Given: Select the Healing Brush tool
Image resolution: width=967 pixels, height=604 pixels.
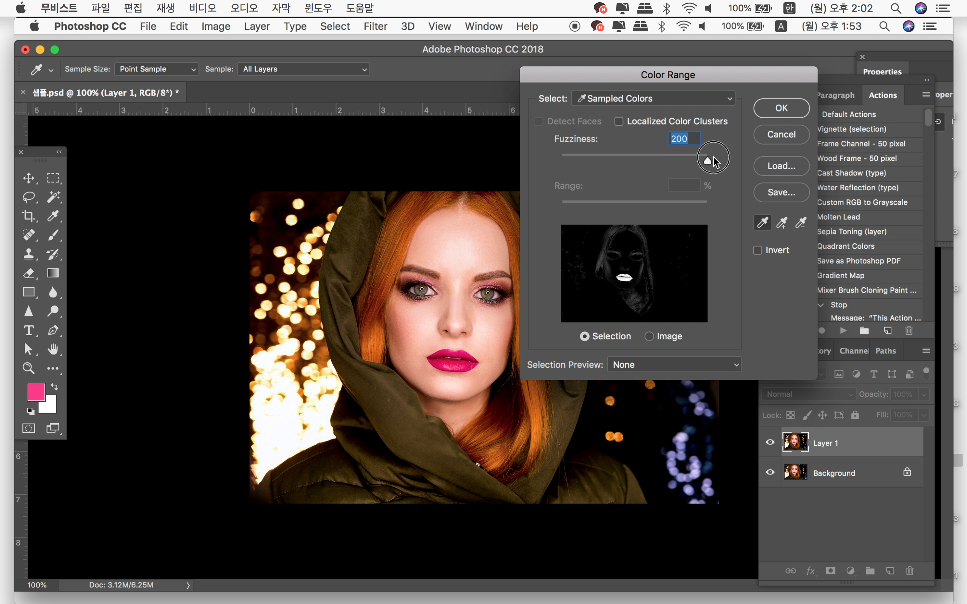Looking at the screenshot, I should click(x=28, y=235).
